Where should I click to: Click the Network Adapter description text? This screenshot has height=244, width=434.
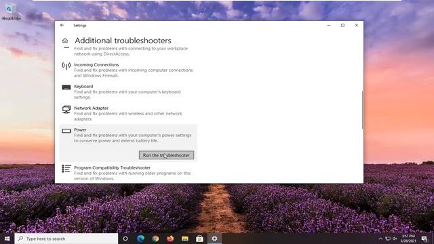pos(128,116)
